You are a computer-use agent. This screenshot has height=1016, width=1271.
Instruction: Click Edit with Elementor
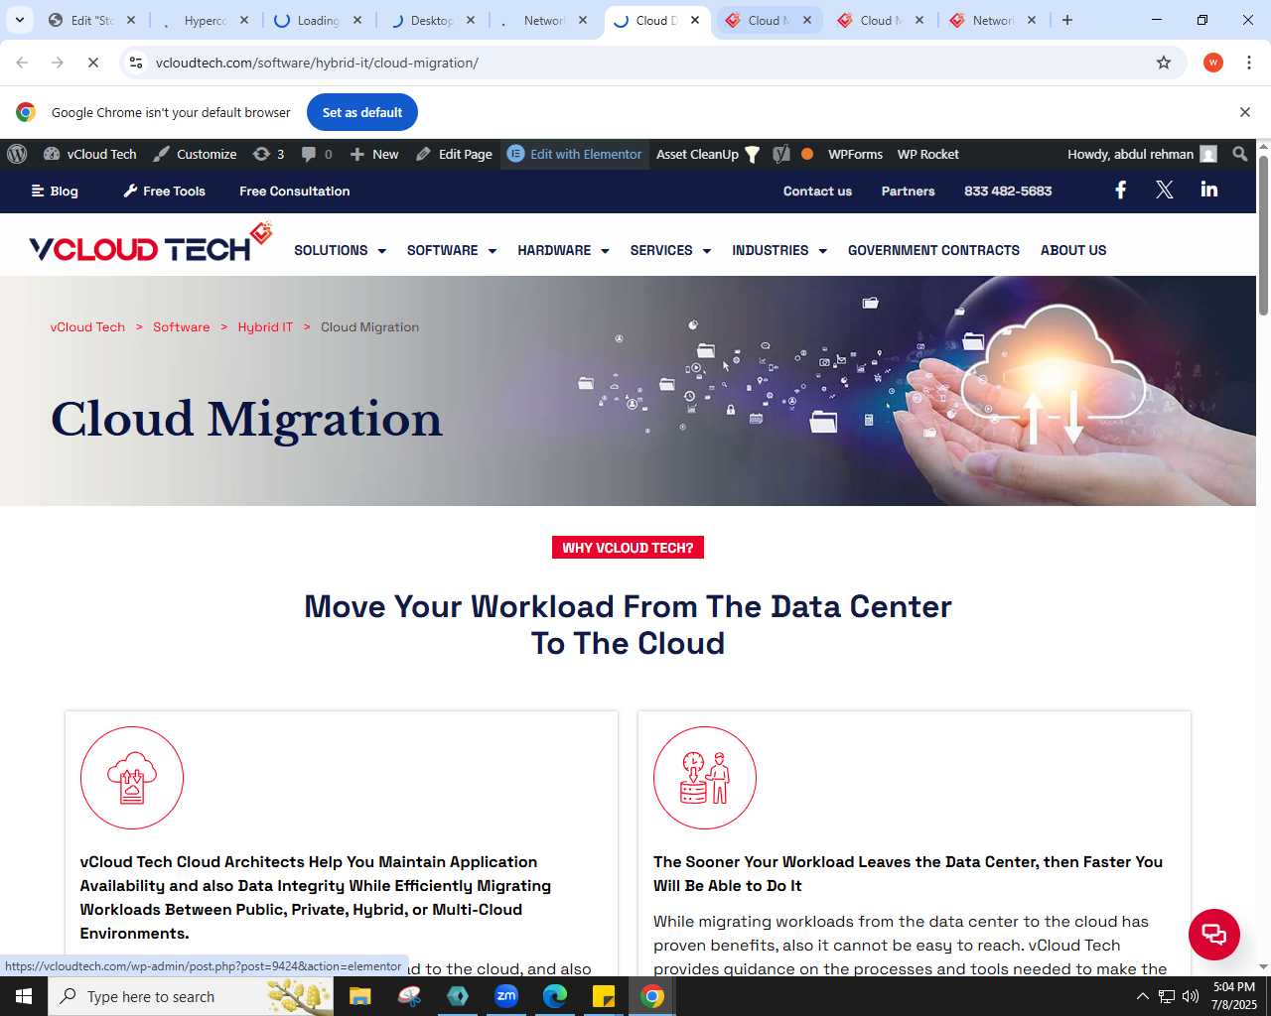(575, 154)
